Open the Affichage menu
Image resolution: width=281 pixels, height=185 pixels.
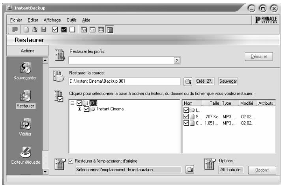click(x=52, y=20)
